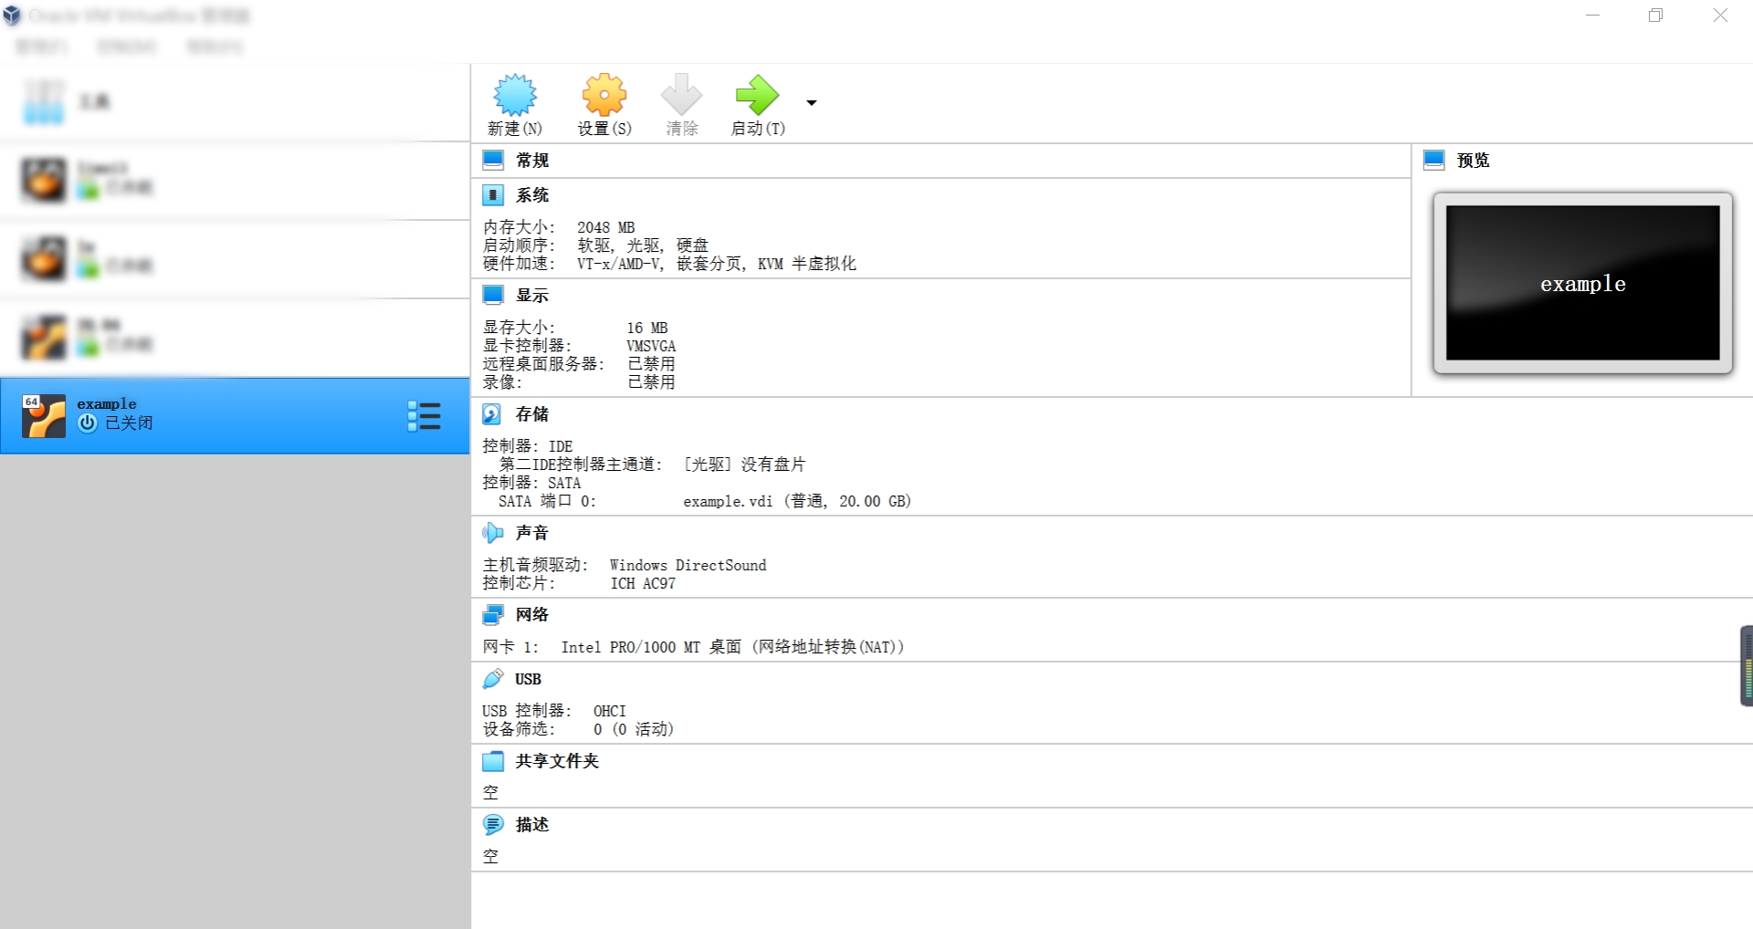This screenshot has width=1753, height=929.
Task: Open the example VM list menu icon
Action: click(424, 416)
